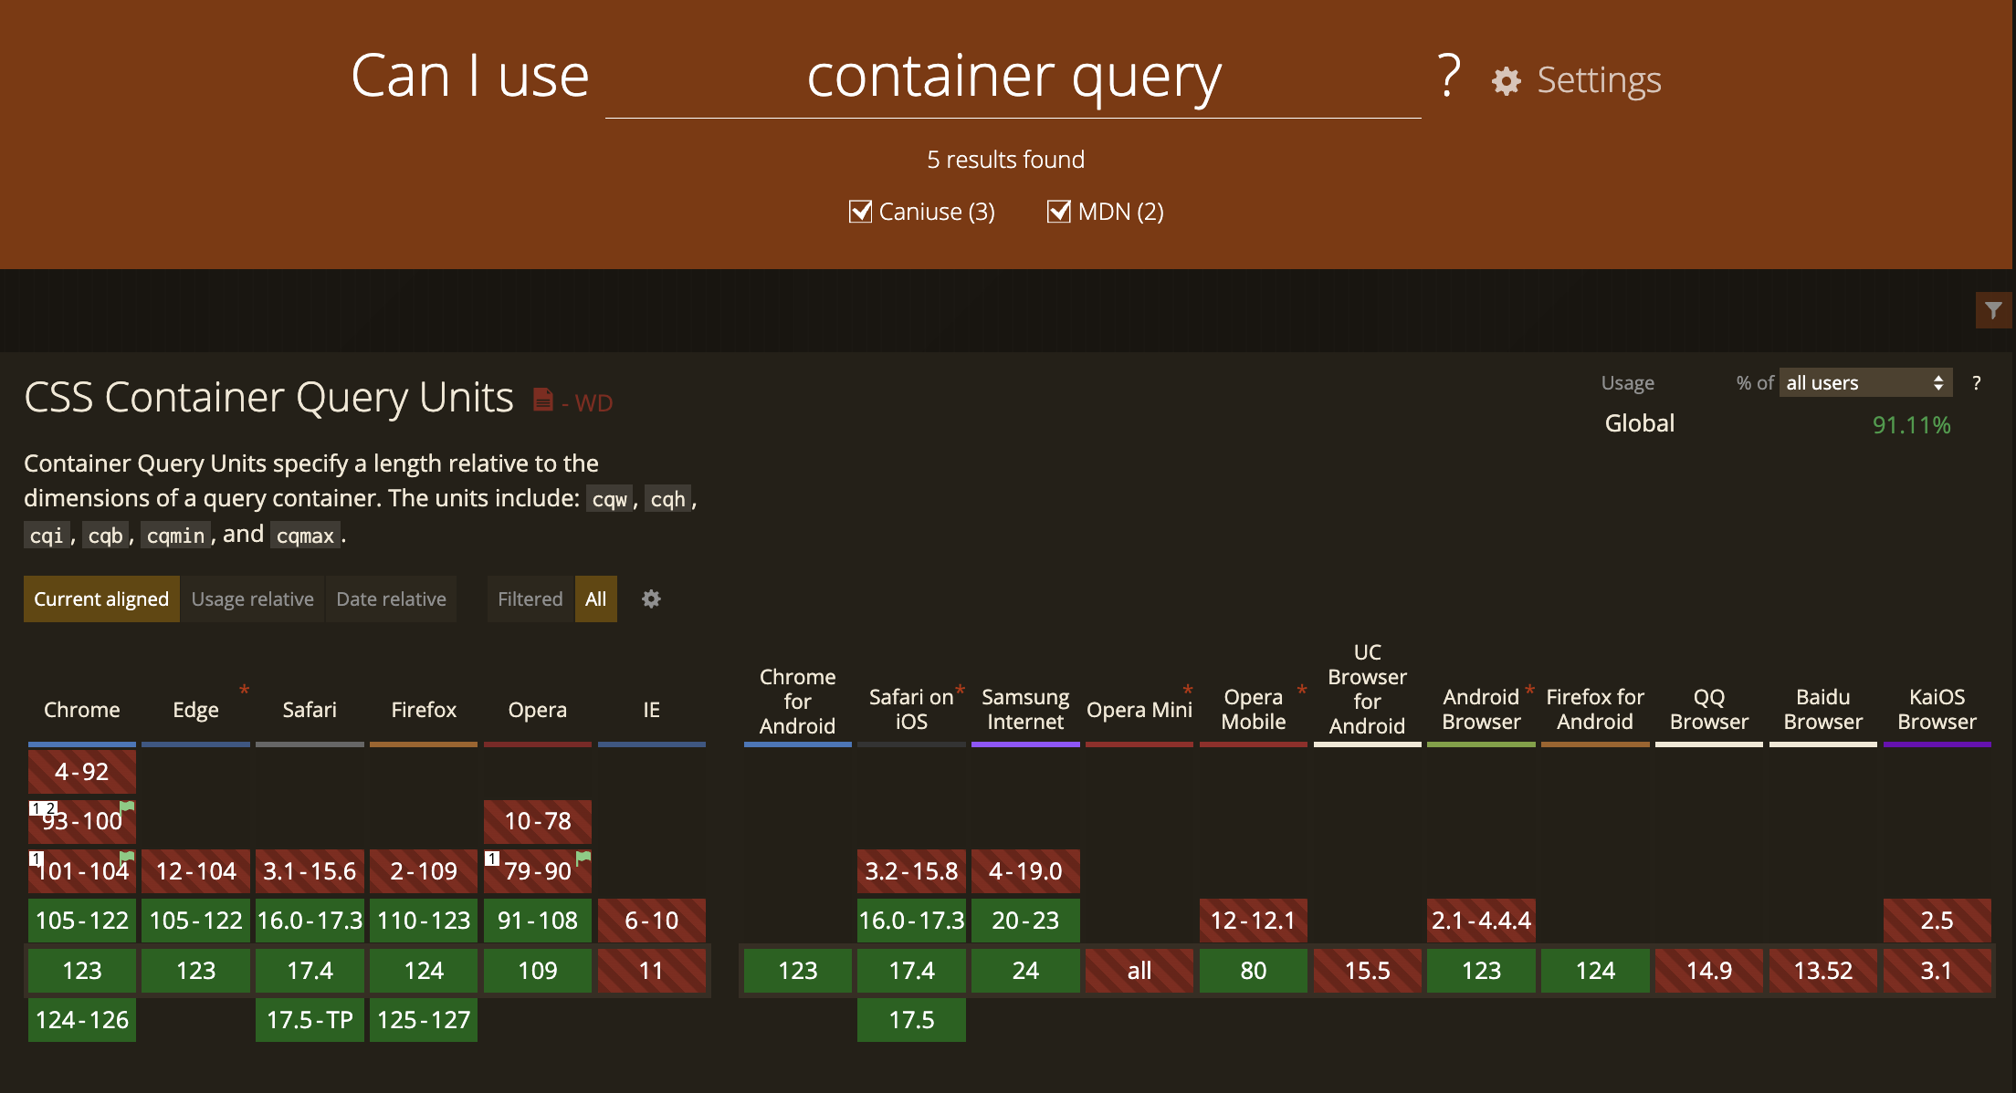
Task: Click the search field with 'container query'
Action: (1013, 78)
